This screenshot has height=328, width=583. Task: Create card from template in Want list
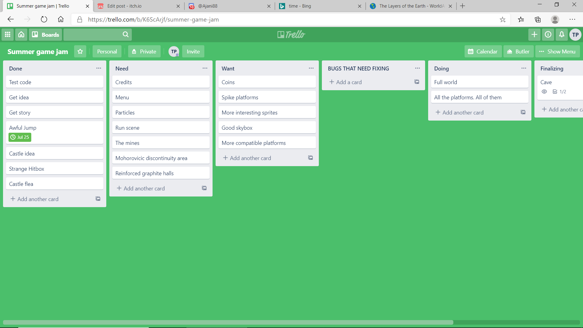pyautogui.click(x=310, y=158)
